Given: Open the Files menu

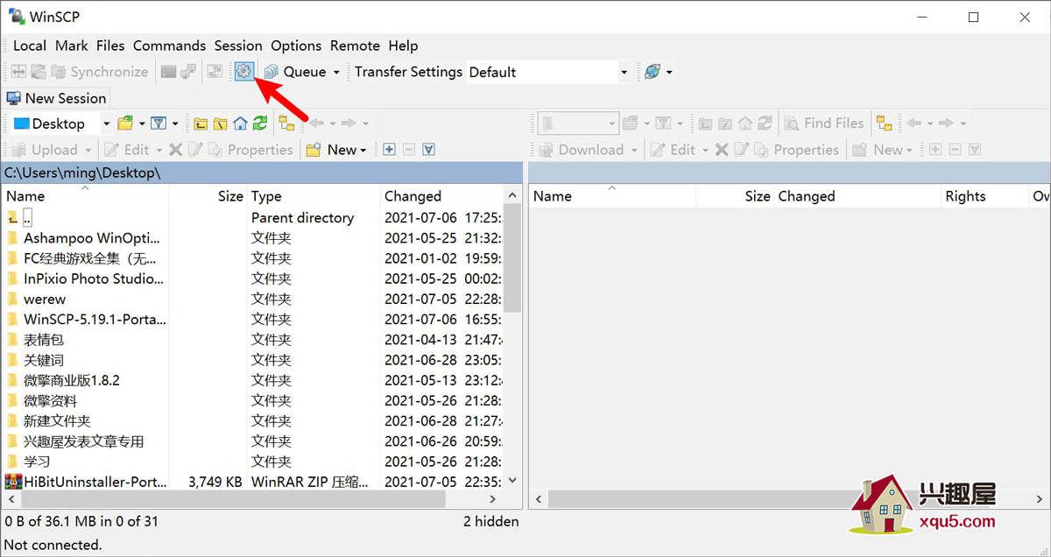Looking at the screenshot, I should tap(110, 46).
